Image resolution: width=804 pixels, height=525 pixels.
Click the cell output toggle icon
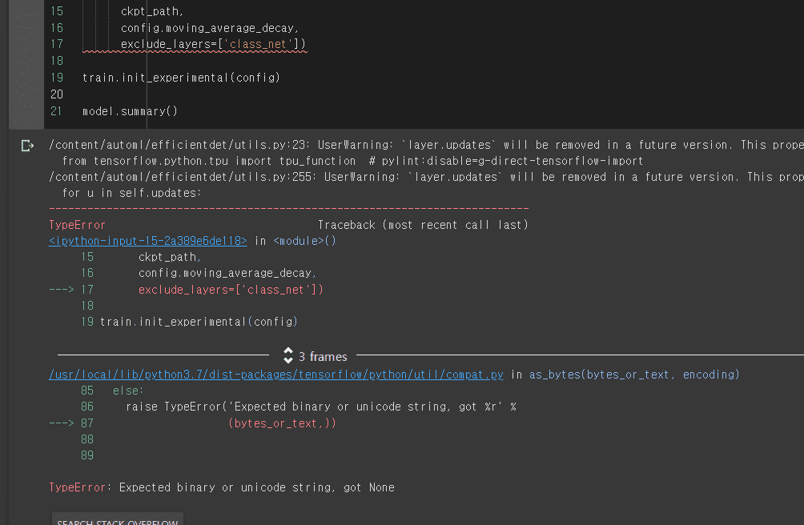pos(28,146)
